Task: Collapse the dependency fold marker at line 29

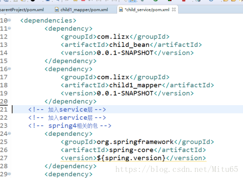Action: [x=9, y=174]
